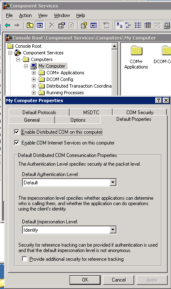171x289 pixels.
Task: Check Provide additional security for reference tracking
Action: (x=24, y=259)
